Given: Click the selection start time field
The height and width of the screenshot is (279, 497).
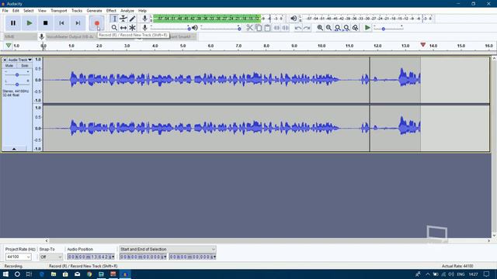Looking at the screenshot, I should pos(143,257).
